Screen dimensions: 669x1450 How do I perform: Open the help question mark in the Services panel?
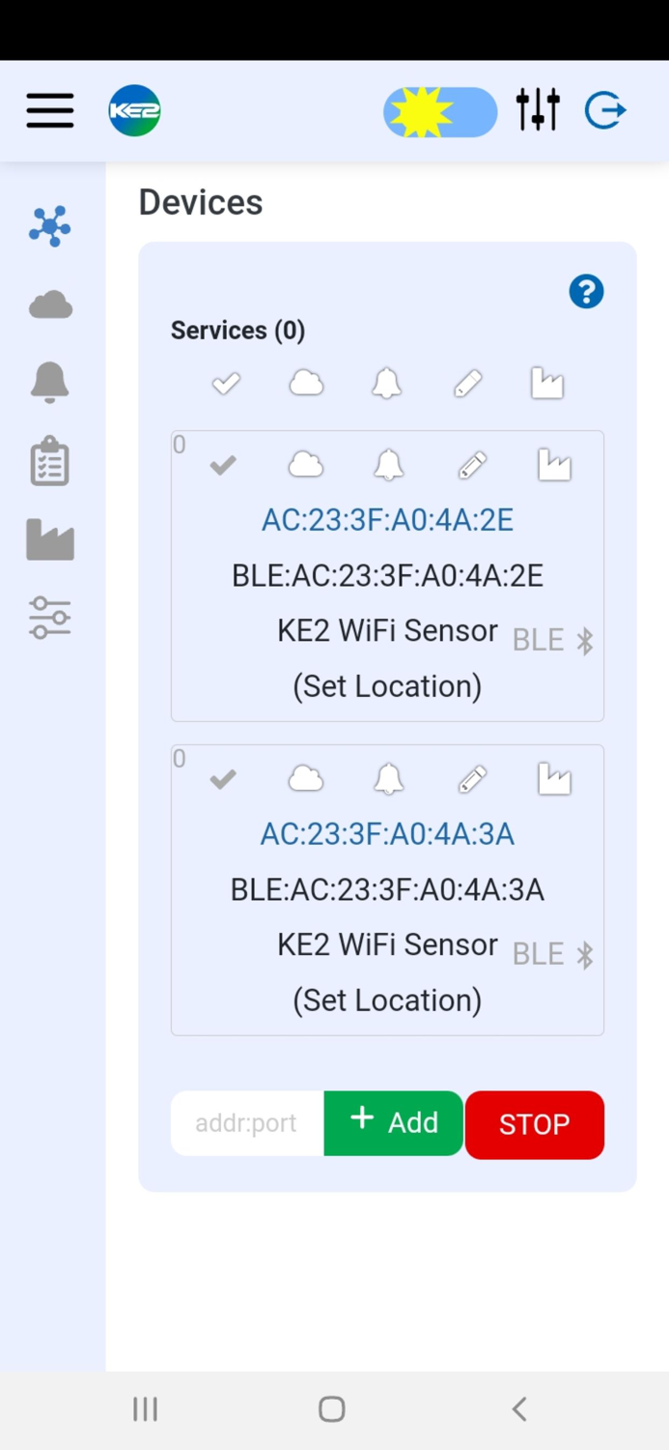(586, 291)
